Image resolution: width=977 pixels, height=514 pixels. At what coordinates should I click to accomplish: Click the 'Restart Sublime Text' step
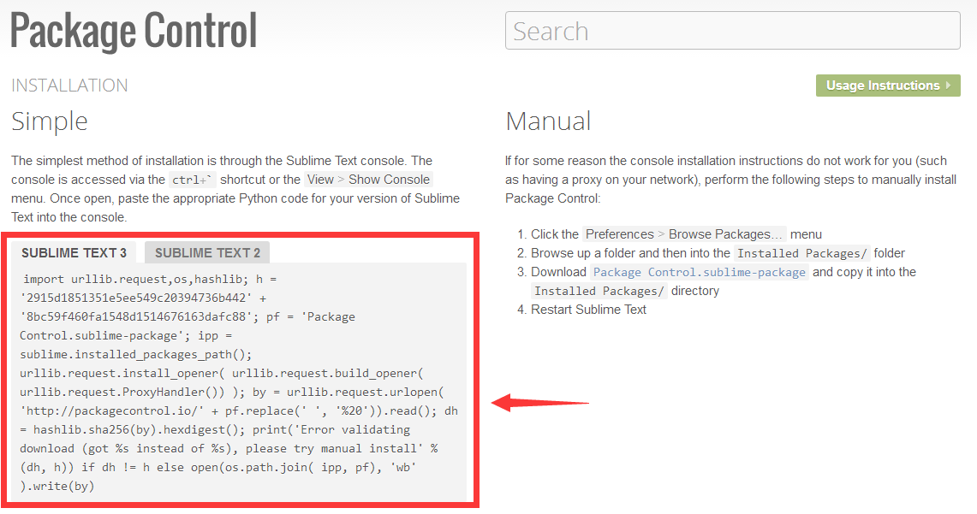[588, 310]
